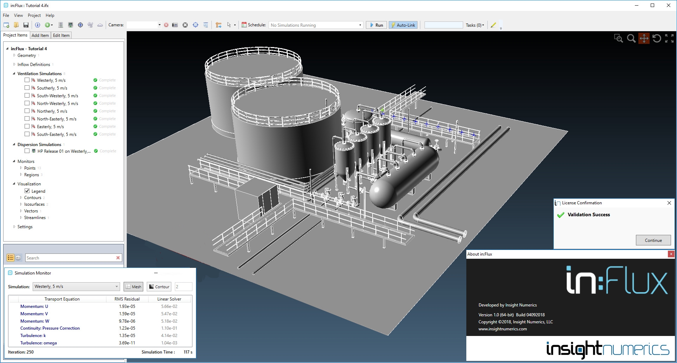Click the blue info icon in toolbar
The width and height of the screenshot is (677, 363).
pos(38,25)
